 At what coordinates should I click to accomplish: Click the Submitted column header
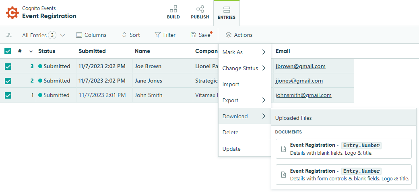(92, 51)
